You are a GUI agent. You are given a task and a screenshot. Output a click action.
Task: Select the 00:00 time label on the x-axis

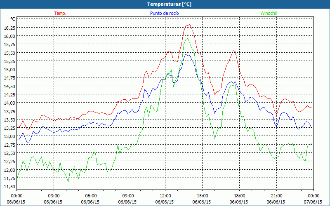16,196
